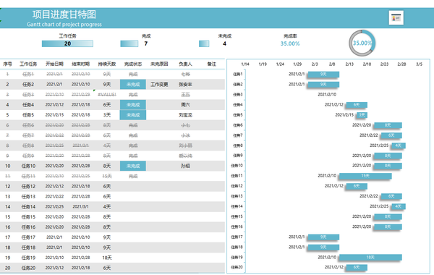This screenshot has width=434, height=275.
Task: Click the presentation icon in the title banner
Action: (x=396, y=17)
